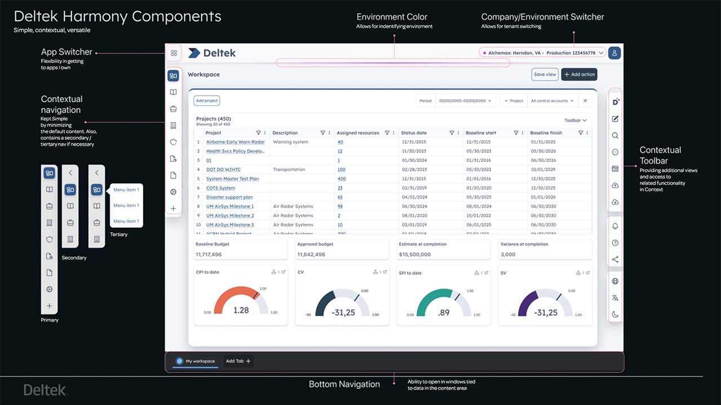
Task: Click the bell notifications icon
Action: coord(615,225)
